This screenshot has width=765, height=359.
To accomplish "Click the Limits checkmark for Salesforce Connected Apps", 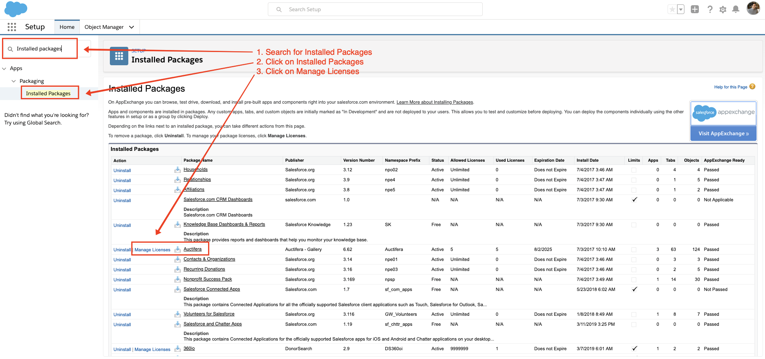I will click(634, 289).
